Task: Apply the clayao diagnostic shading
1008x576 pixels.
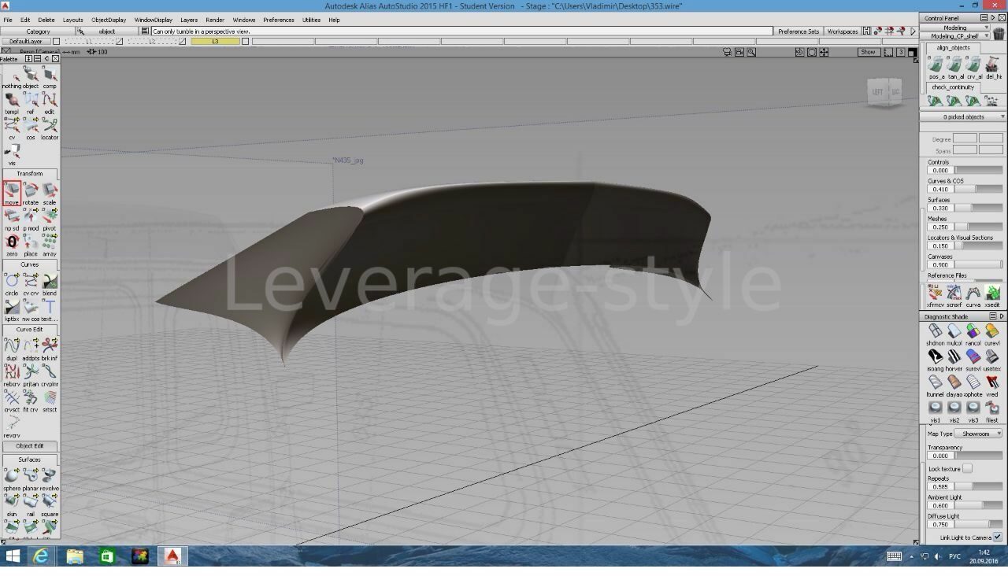Action: [x=954, y=383]
